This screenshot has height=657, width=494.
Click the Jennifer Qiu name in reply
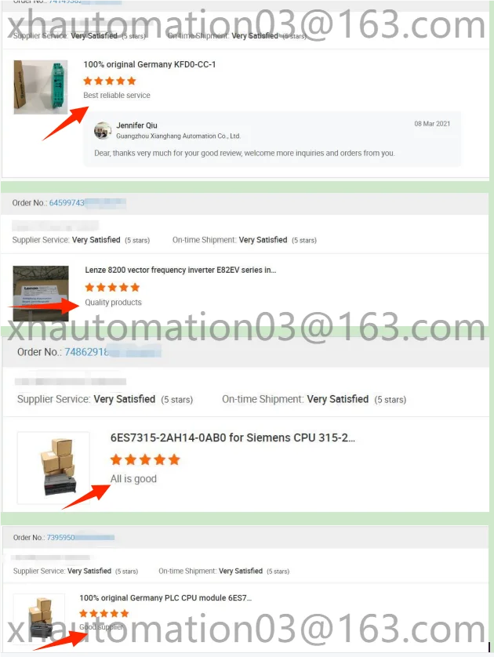tap(136, 125)
